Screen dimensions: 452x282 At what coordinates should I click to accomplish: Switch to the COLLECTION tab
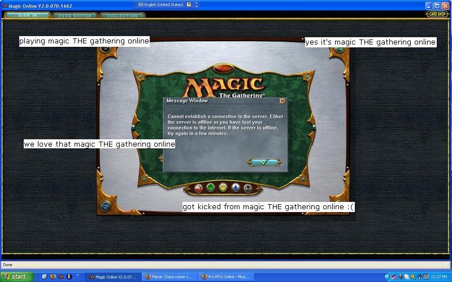pos(122,16)
